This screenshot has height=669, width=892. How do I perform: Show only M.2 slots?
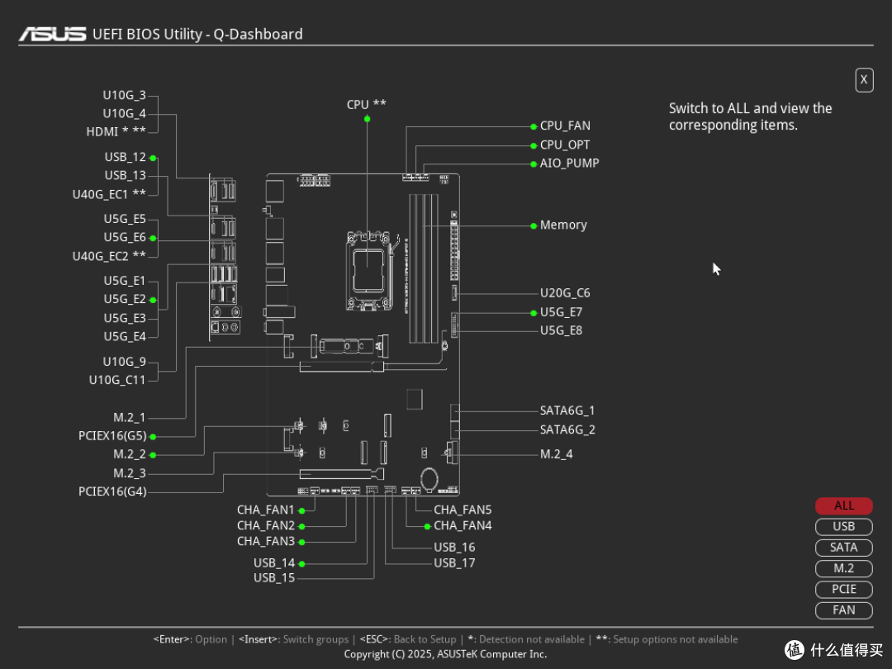coord(843,568)
